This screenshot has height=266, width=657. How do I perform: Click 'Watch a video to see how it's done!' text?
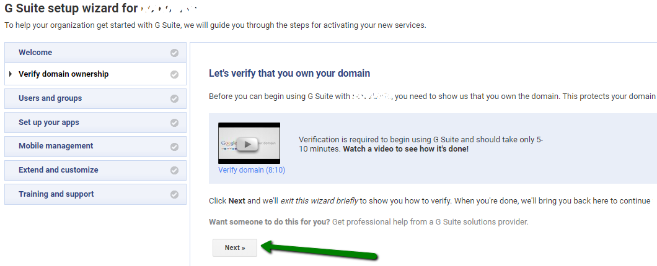[405, 149]
